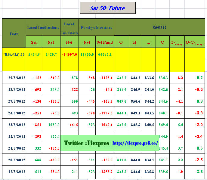Image resolution: width=207 pixels, height=180 pixels.
Task: Click the Local Investors header cell
Action: (x=70, y=28)
